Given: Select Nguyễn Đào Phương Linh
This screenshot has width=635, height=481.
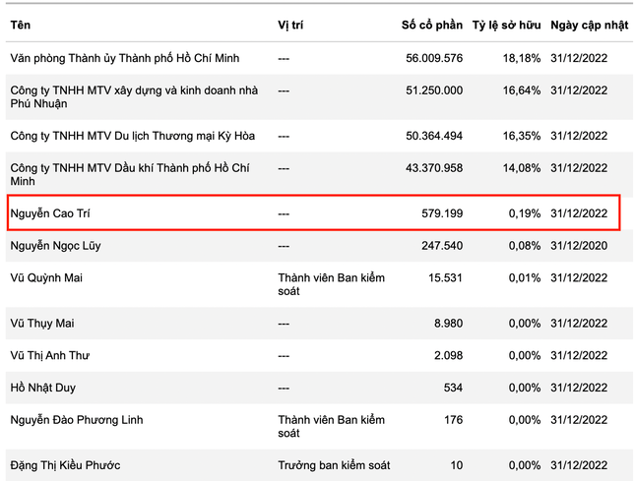Looking at the screenshot, I should pyautogui.click(x=77, y=420).
